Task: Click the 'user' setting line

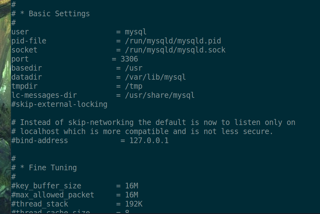Action: [x=79, y=32]
